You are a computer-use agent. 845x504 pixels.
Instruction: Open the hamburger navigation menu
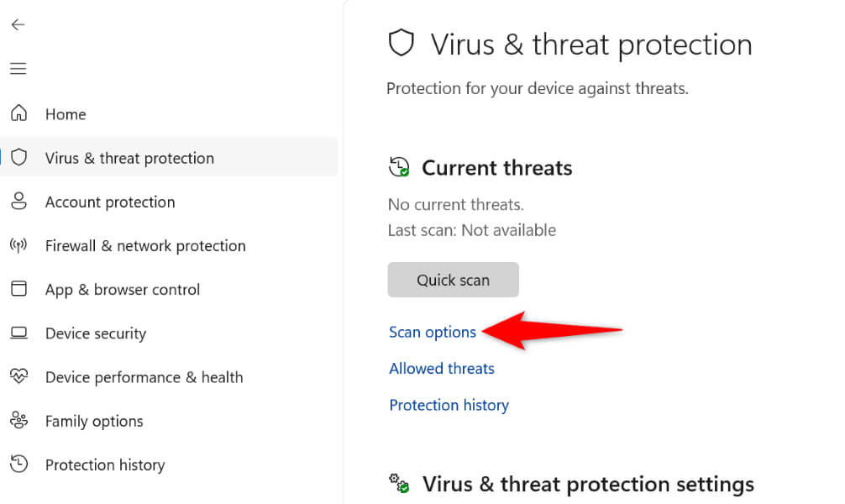pyautogui.click(x=18, y=69)
